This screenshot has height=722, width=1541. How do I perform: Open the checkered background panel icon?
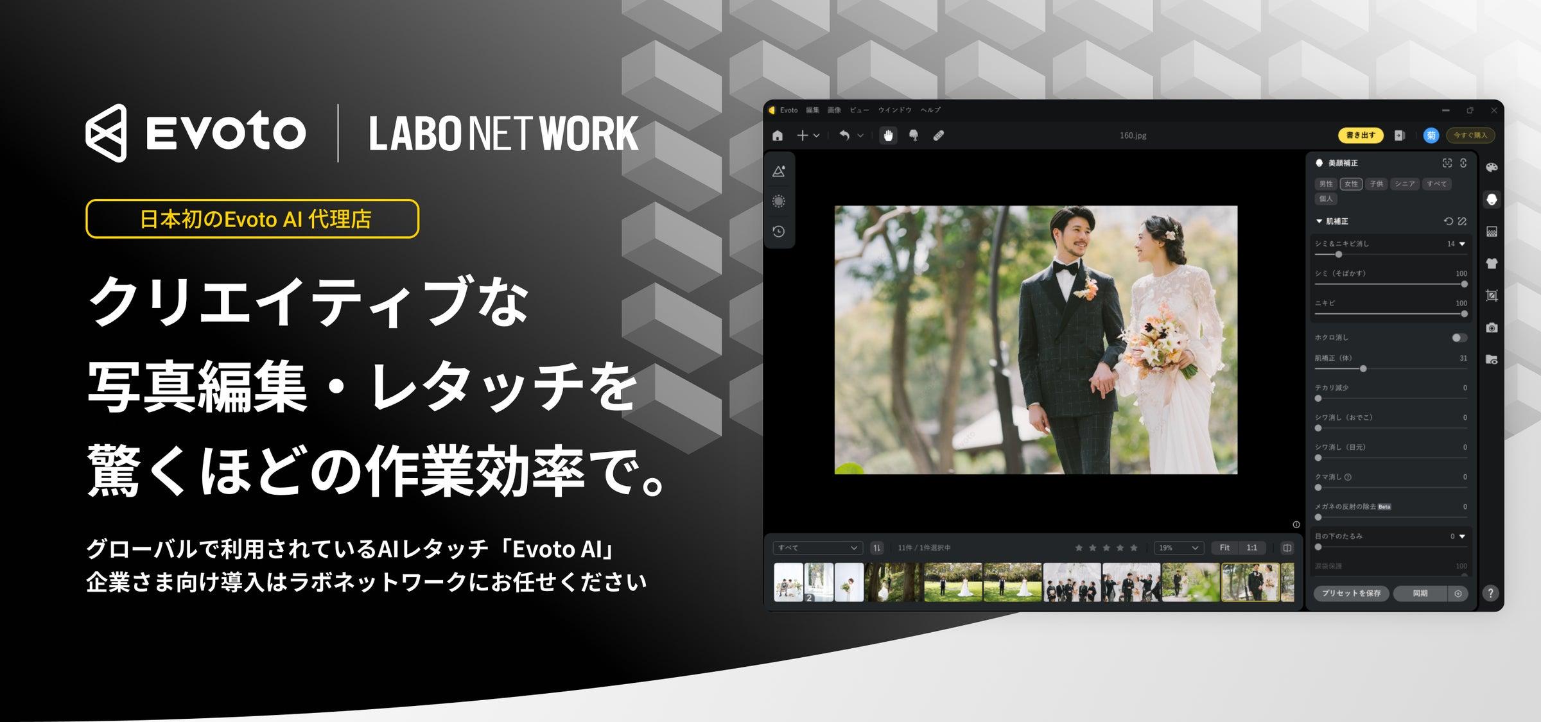[x=1492, y=232]
